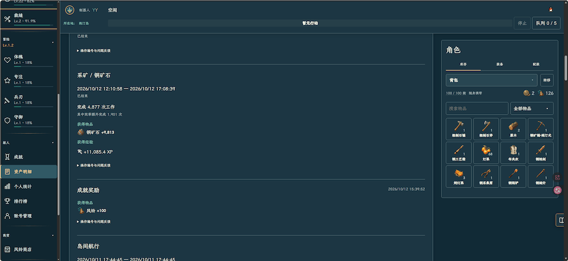This screenshot has width=568, height=261.
Task: Click the bell currency icon showing 126
Action: point(541,93)
